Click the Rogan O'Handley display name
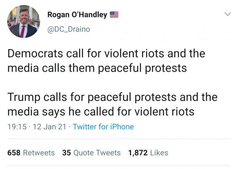The width and height of the screenshot is (238, 169). coord(77,15)
